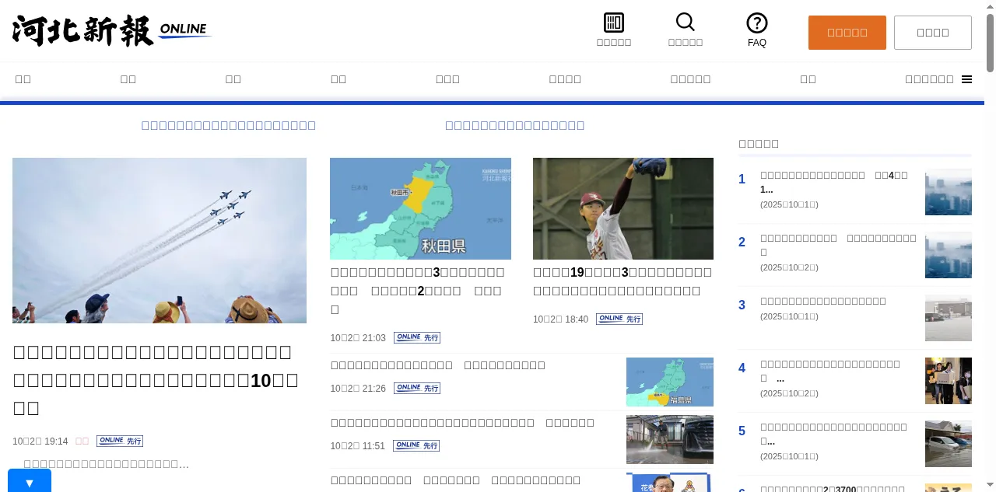Select the seventh navigation bar item
This screenshot has height=492, width=996.
[690, 79]
